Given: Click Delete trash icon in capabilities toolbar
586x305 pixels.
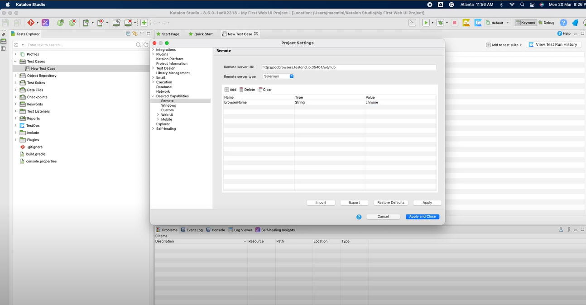Looking at the screenshot, I should tap(241, 90).
